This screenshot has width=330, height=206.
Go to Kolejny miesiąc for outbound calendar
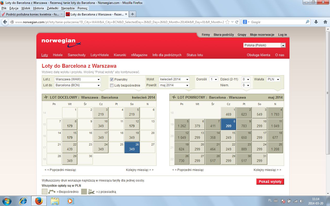pyautogui.click(x=140, y=170)
